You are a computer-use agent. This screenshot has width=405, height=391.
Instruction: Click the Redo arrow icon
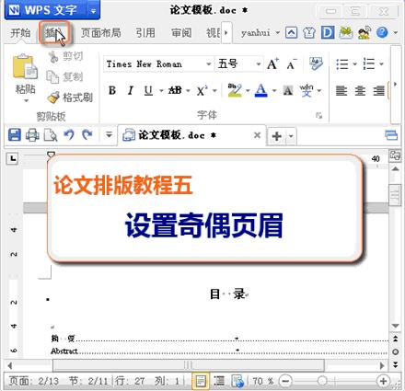[x=87, y=135]
